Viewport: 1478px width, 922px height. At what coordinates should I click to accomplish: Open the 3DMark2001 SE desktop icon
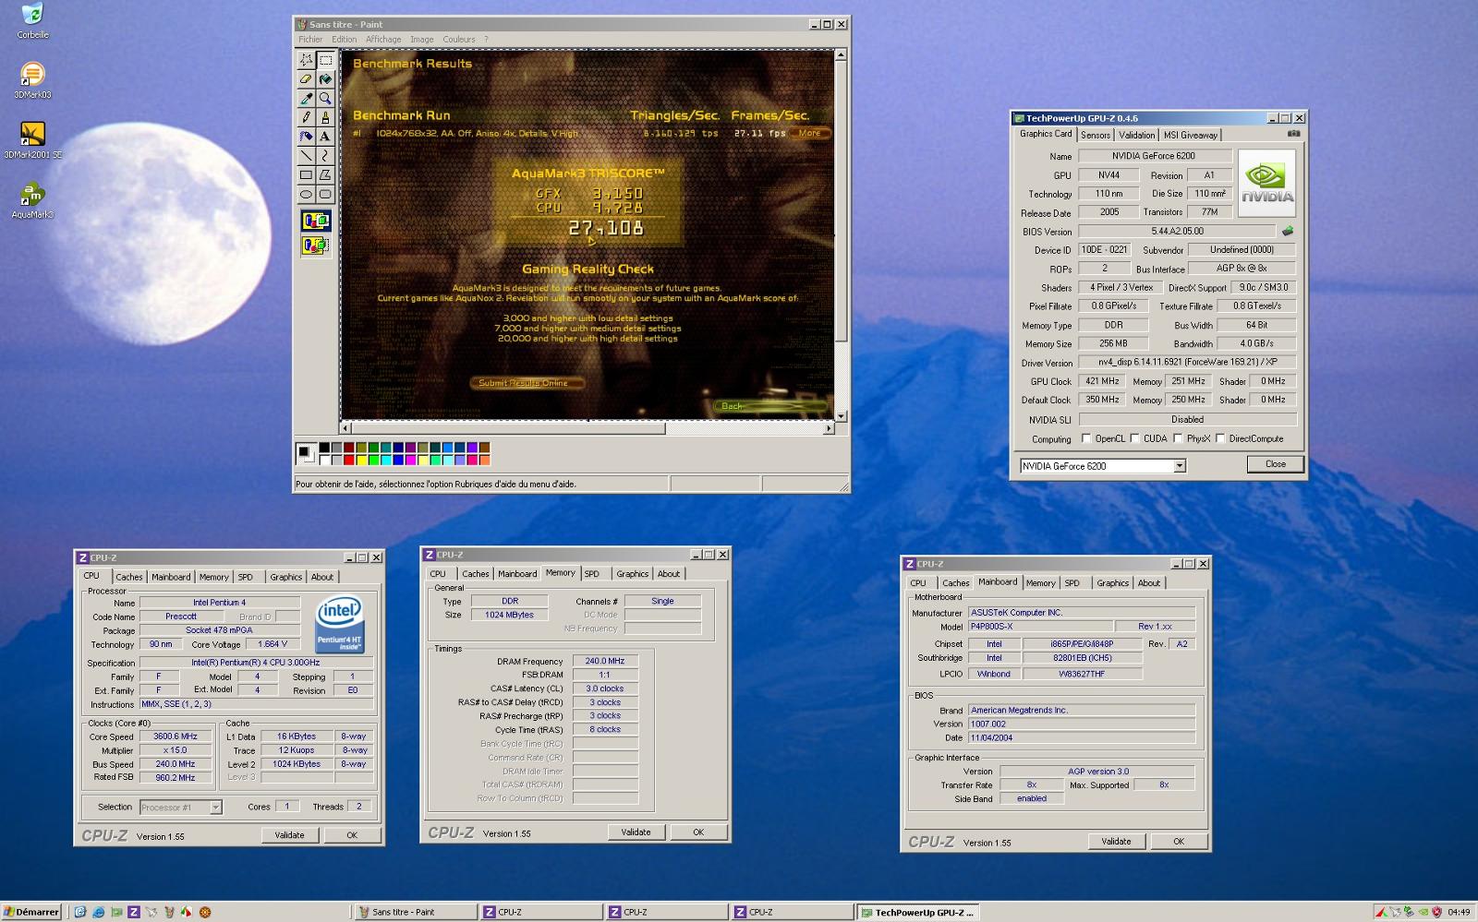coord(32,140)
